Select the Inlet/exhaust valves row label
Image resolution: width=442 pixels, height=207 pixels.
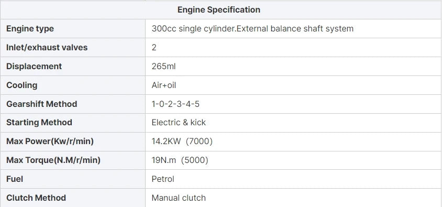click(47, 47)
